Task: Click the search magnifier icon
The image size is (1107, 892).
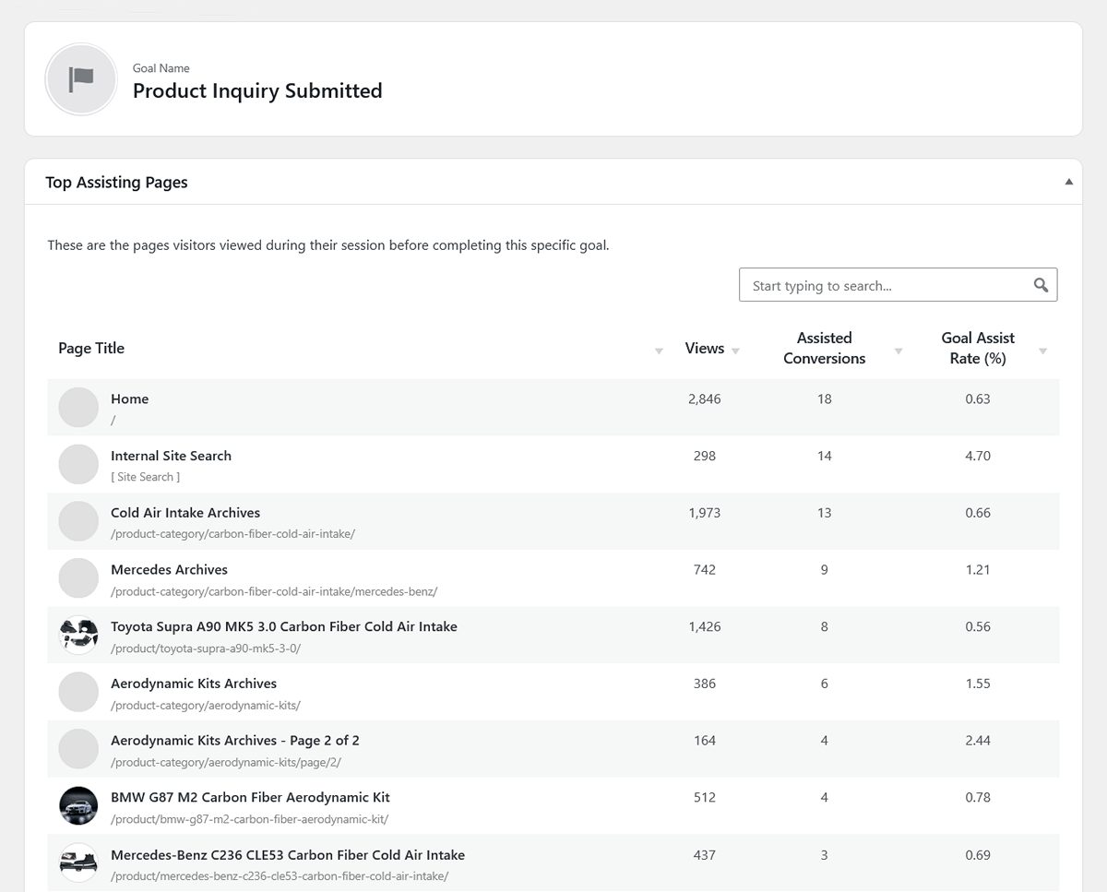Action: click(1041, 285)
